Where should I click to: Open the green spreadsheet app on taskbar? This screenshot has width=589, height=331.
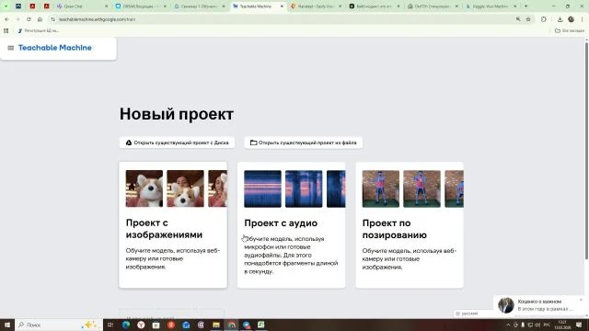[x=261, y=325]
